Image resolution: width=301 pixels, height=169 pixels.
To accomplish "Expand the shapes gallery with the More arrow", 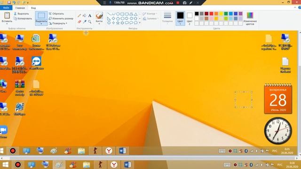I will (140, 23).
